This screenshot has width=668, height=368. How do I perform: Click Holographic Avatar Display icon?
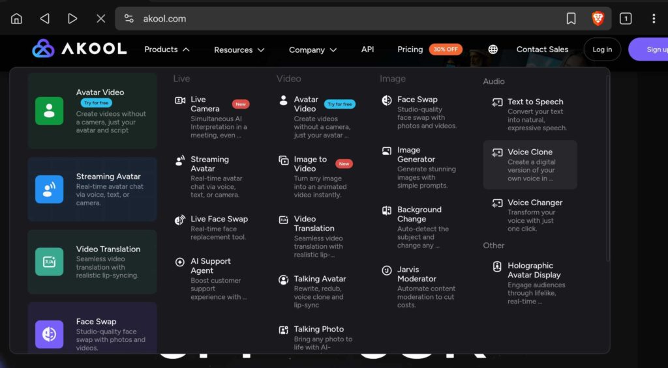(497, 267)
